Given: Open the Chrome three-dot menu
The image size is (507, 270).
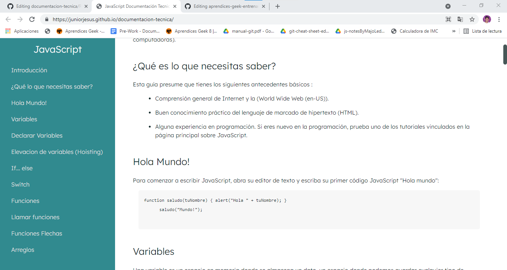Looking at the screenshot, I should click(x=499, y=19).
